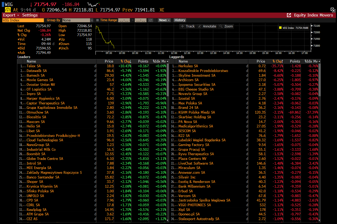Click the mini sparkline chart in header

(94, 4)
